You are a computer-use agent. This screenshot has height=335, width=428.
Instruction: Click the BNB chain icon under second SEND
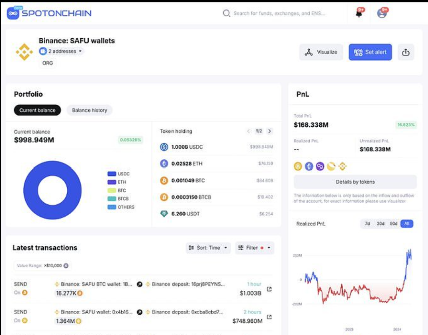pyautogui.click(x=25, y=320)
